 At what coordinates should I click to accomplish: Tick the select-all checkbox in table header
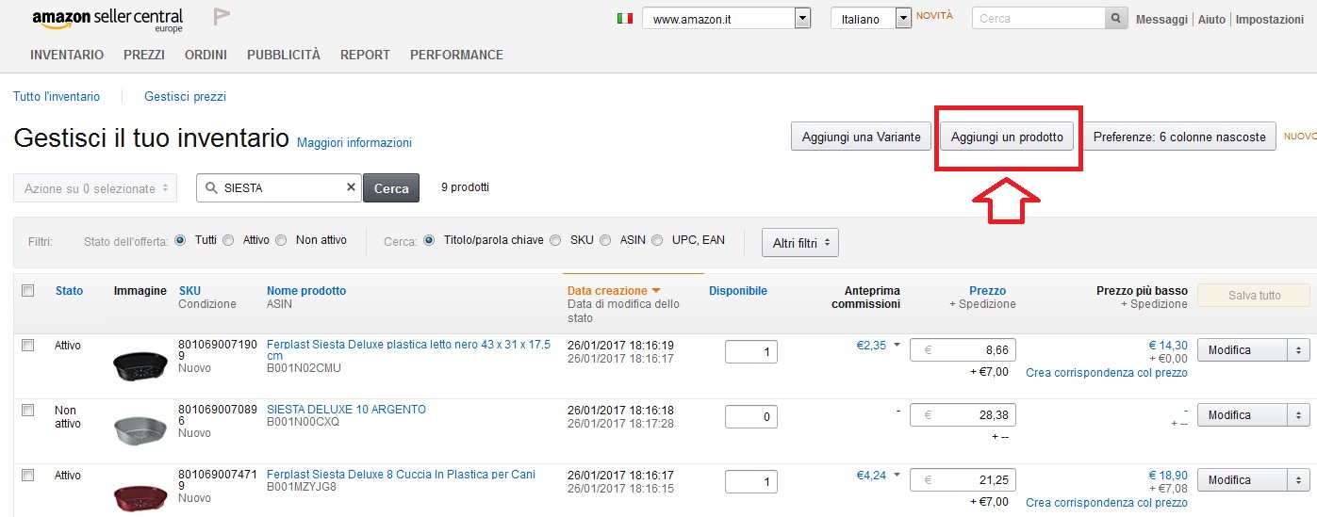[x=28, y=291]
